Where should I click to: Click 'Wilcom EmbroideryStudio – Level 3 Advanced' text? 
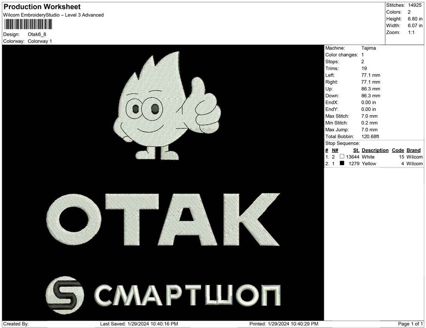coord(53,15)
